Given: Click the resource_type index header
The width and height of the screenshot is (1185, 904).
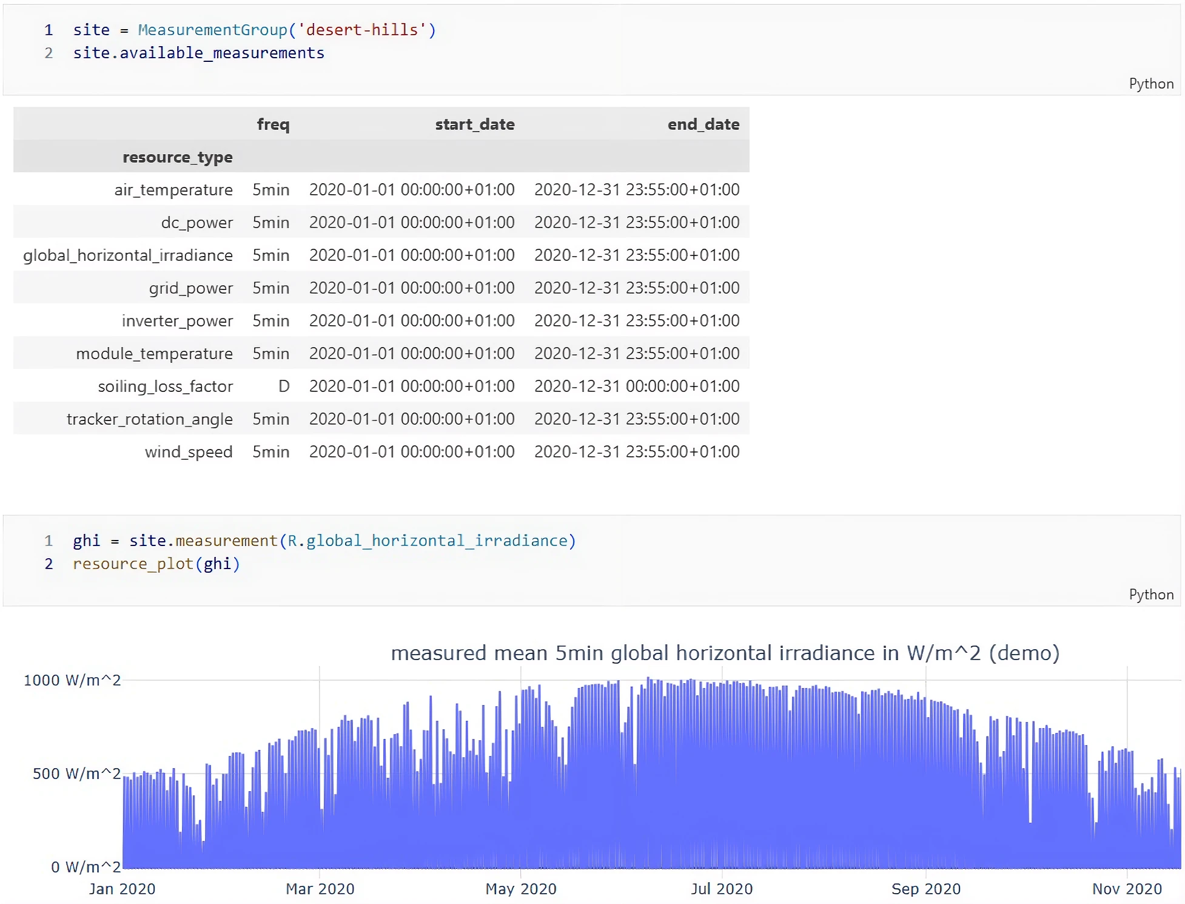Looking at the screenshot, I should tap(177, 157).
